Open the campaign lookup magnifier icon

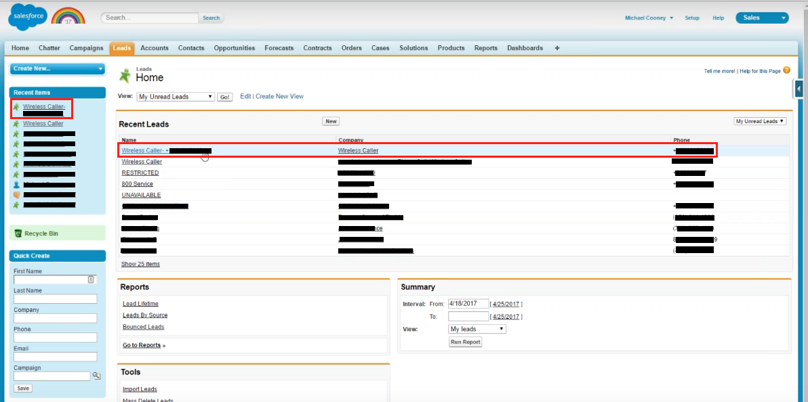(x=96, y=376)
